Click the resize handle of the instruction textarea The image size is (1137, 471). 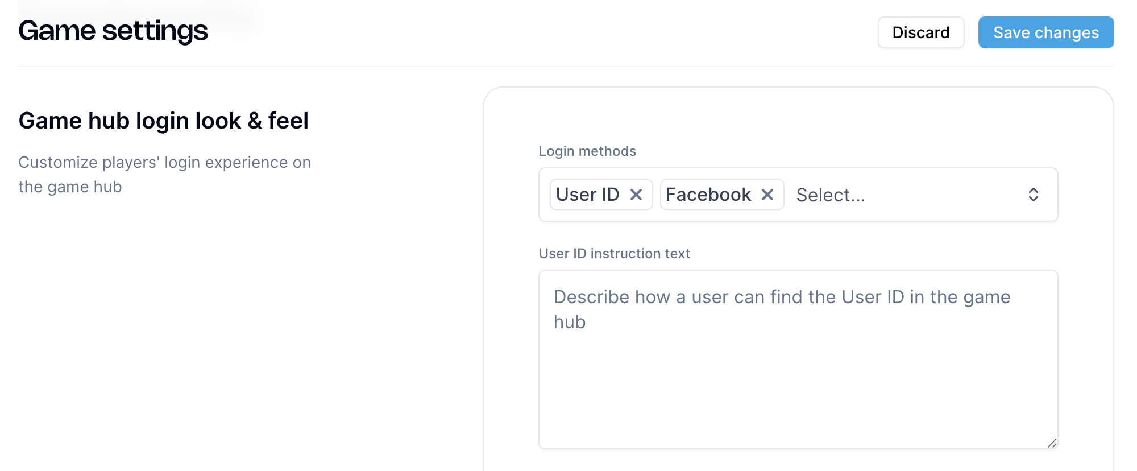coord(1053,444)
